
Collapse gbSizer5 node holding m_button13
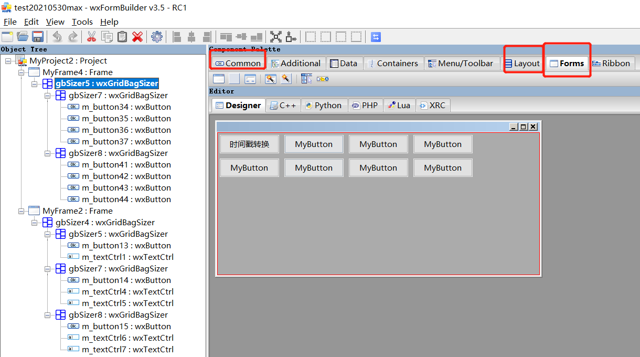click(x=48, y=234)
